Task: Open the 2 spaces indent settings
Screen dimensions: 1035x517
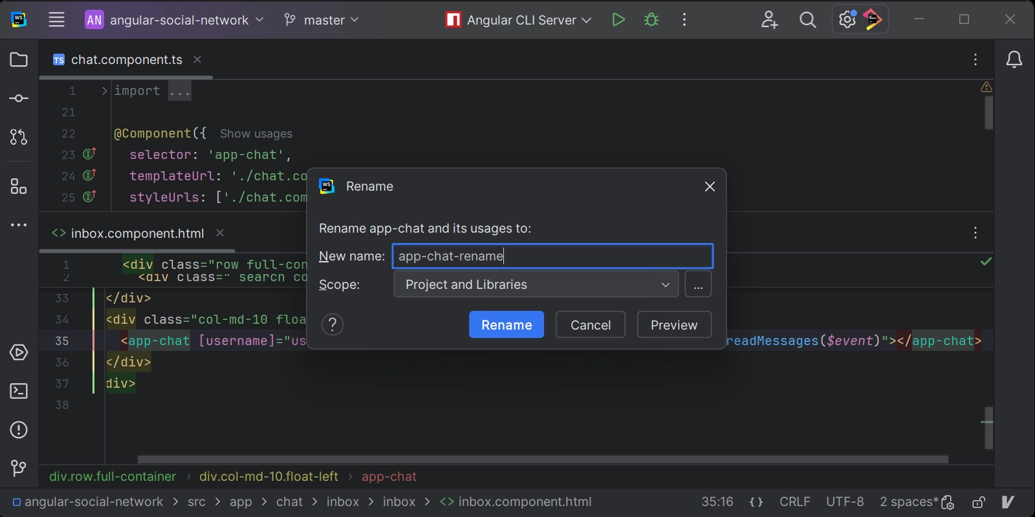Action: (908, 502)
